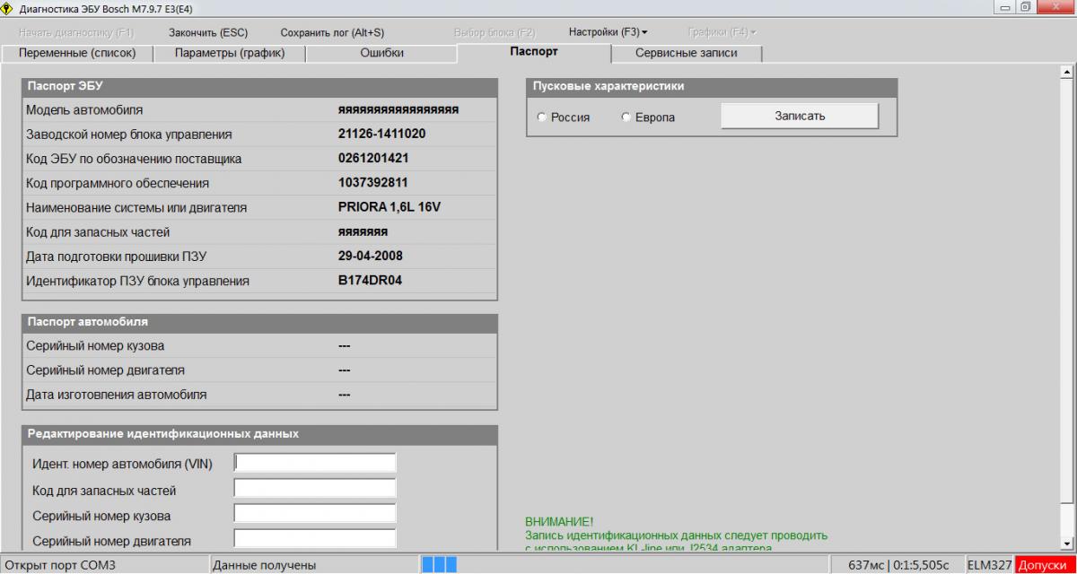Click the control unit number 21126-1411020
Image resolution: width=1077 pixels, height=574 pixels.
pos(381,135)
